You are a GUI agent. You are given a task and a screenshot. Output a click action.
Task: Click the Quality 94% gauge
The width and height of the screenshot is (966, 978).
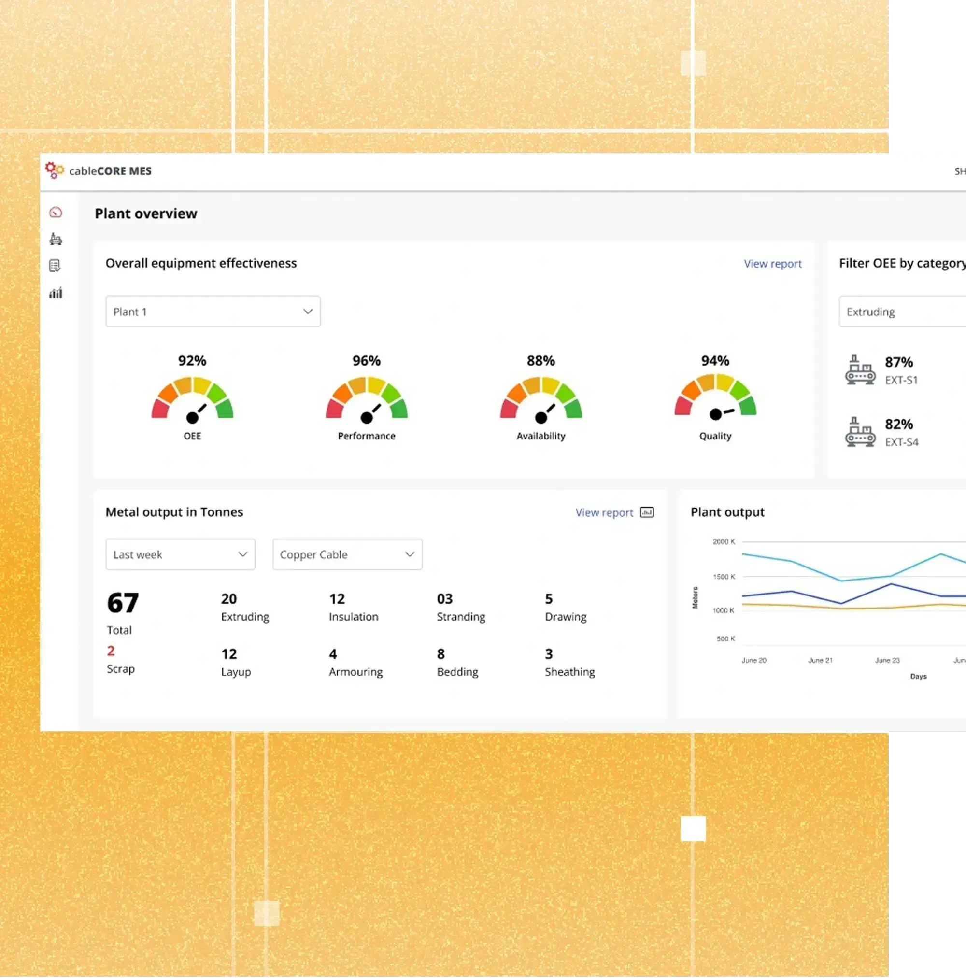[715, 396]
